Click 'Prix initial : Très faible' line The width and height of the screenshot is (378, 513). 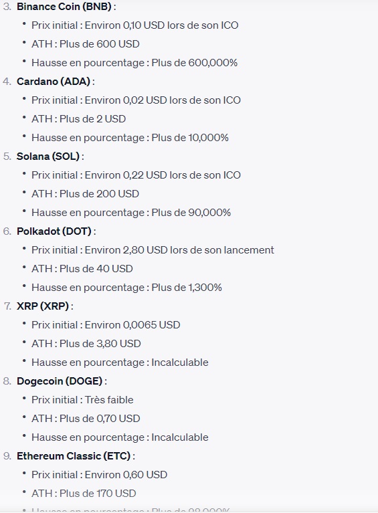pyautogui.click(x=82, y=400)
